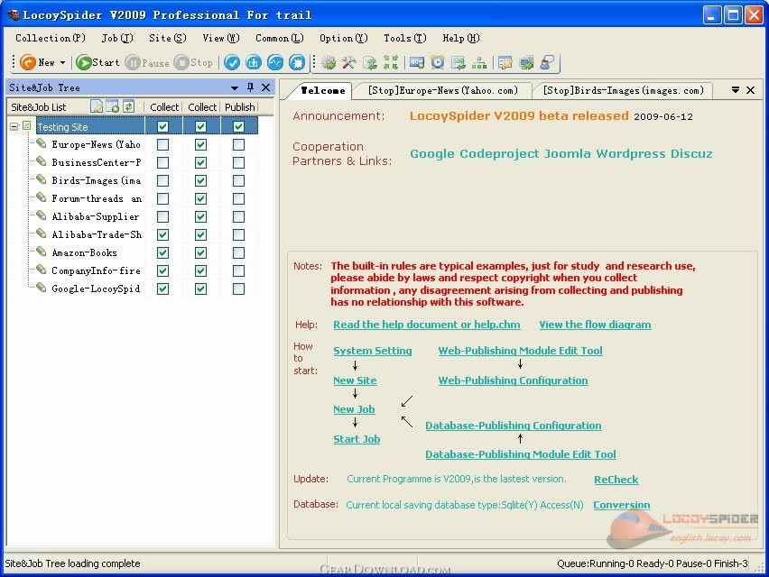Click the green network hierarchy icon

pyautogui.click(x=479, y=63)
